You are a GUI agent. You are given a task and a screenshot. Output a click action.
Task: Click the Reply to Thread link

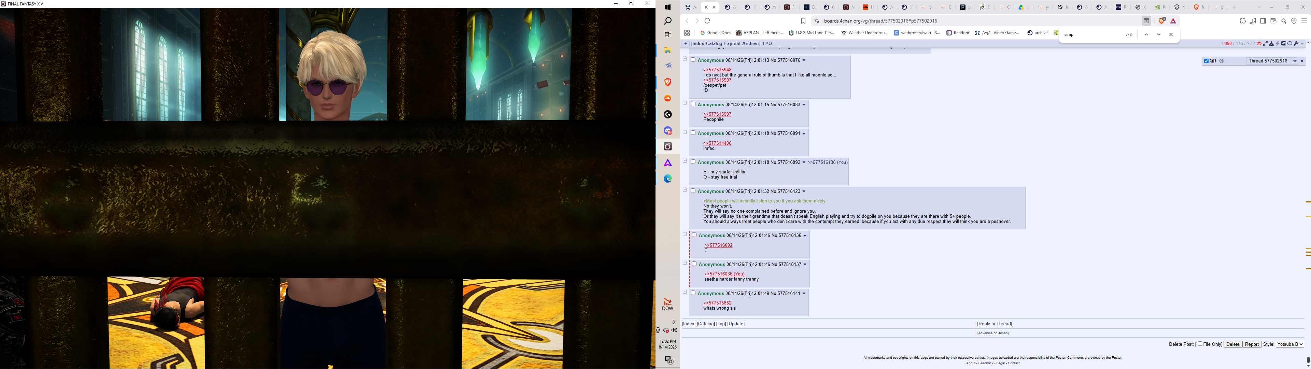coord(995,324)
